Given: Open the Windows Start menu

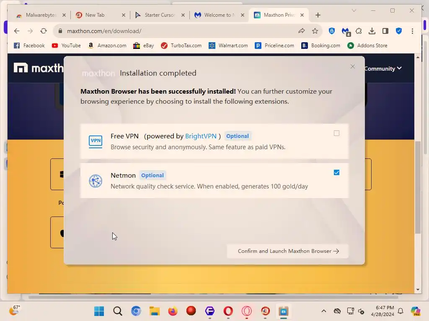Looking at the screenshot, I should (99, 311).
